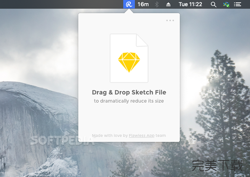Click the sync icon with green checkmark
This screenshot has width=250, height=177.
point(226,4)
